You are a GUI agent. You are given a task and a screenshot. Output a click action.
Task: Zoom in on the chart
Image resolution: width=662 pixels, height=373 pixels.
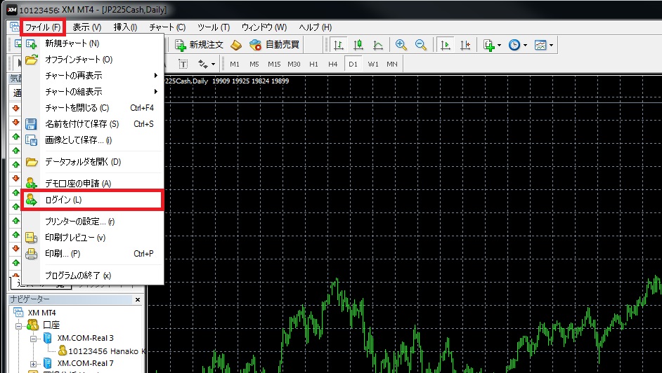click(401, 45)
